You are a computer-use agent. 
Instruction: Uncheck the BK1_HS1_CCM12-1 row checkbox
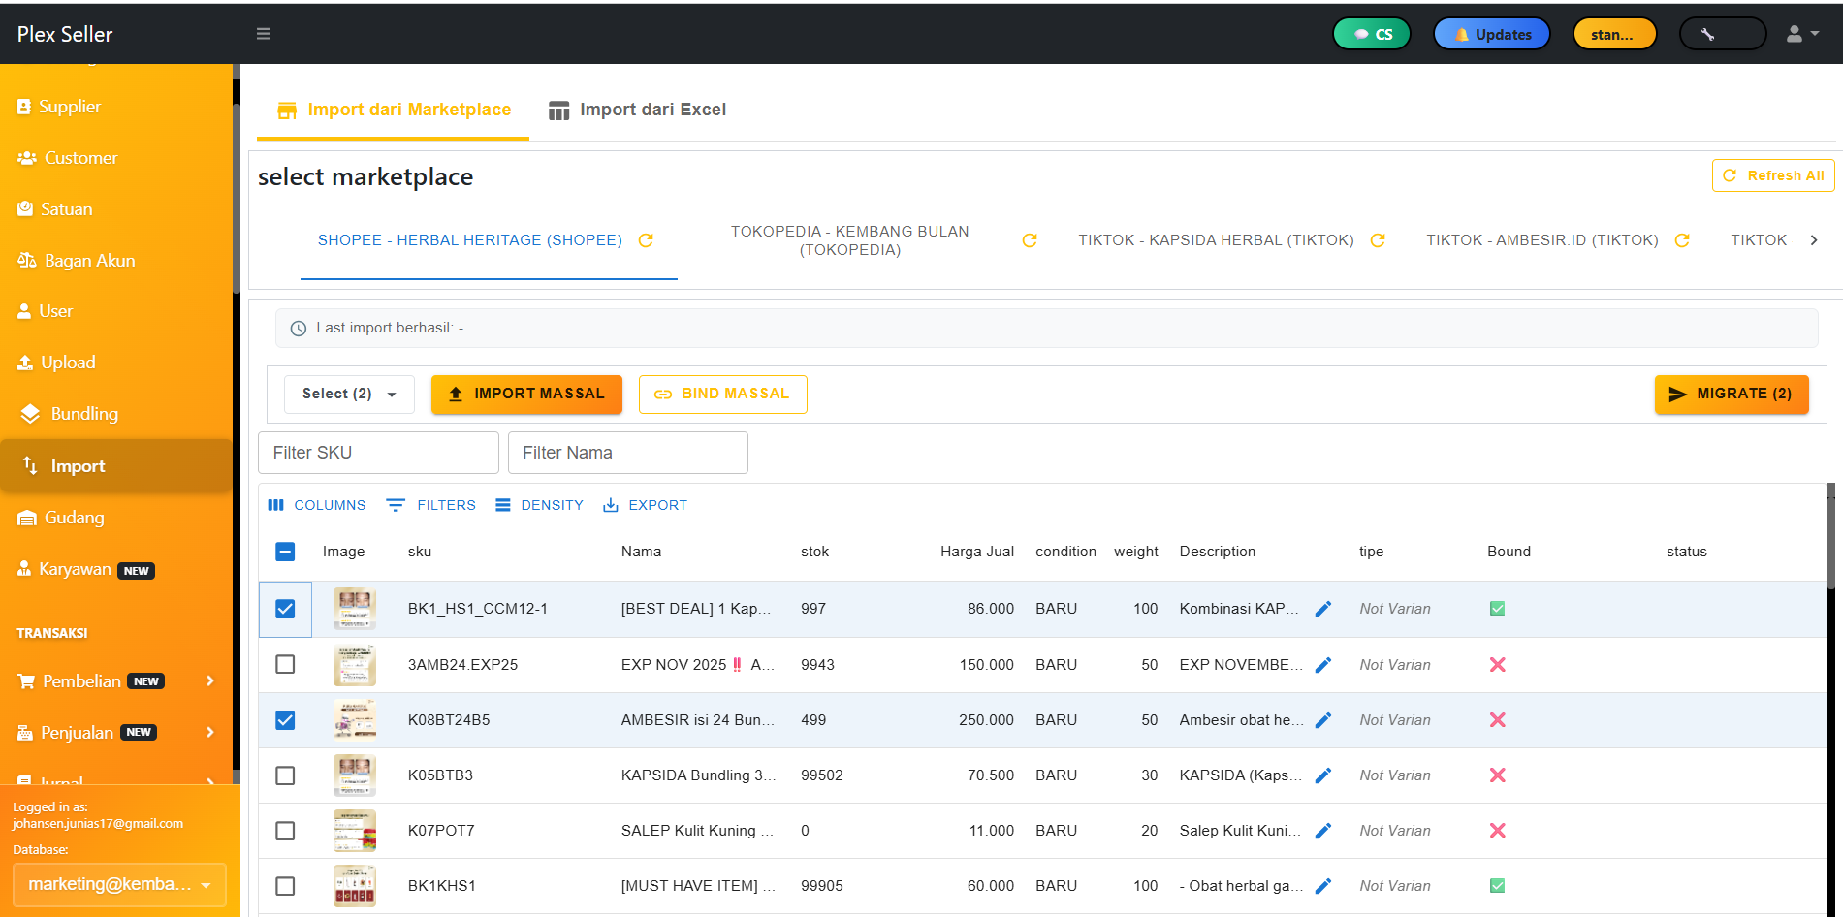tap(285, 609)
